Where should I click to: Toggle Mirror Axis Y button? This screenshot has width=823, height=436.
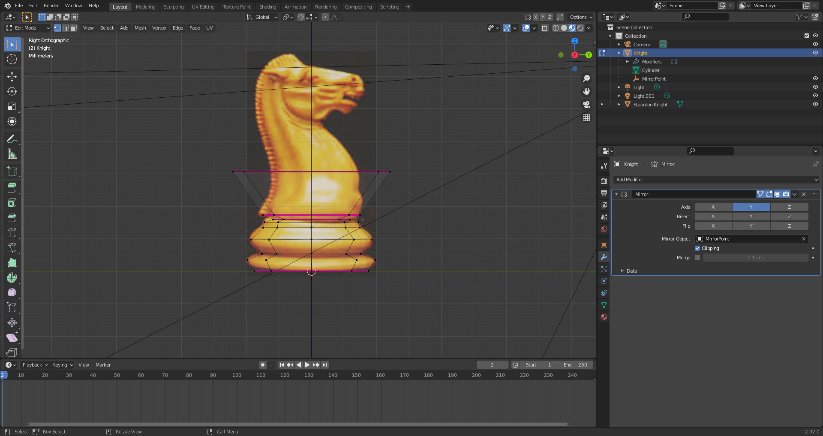tap(751, 207)
